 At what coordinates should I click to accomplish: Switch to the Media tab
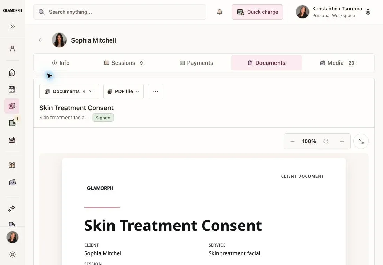pos(338,63)
